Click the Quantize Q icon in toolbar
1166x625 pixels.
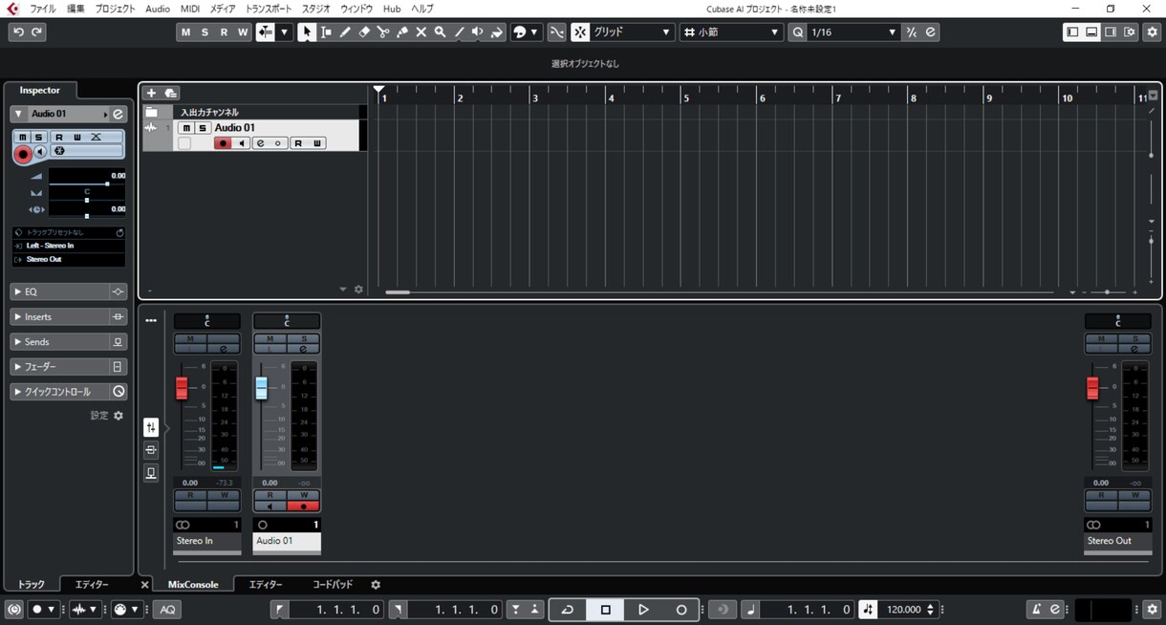click(x=798, y=32)
